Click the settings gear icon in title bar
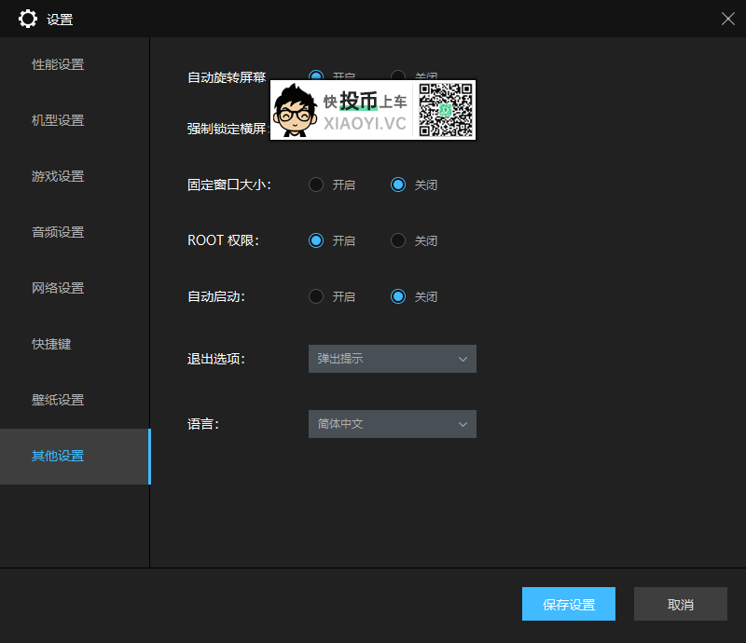 (x=28, y=19)
